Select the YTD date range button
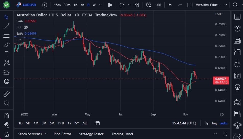 pos(61,123)
